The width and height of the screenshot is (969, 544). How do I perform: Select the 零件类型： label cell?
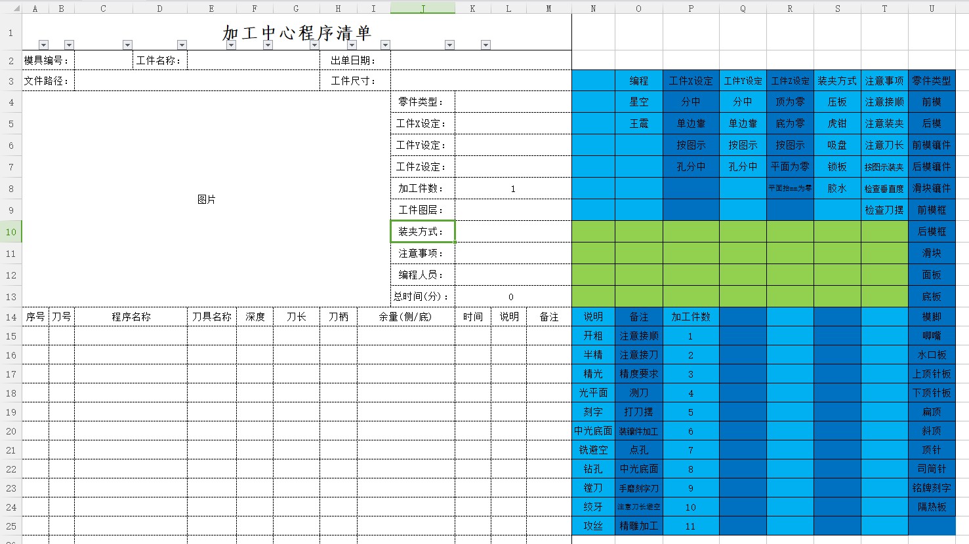[x=423, y=102]
